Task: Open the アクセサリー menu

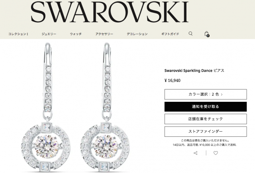Action: click(104, 34)
